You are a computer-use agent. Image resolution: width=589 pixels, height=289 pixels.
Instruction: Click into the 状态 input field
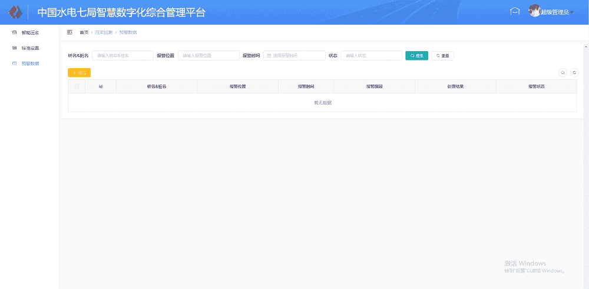[371, 56]
